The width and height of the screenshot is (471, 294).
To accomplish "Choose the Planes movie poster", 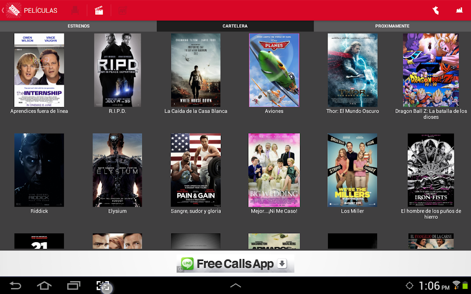I will tap(274, 70).
